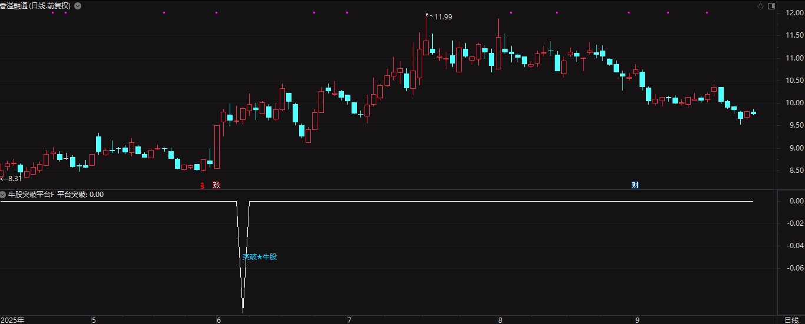Click month 8 on the time axis
The width and height of the screenshot is (805, 324).
pyautogui.click(x=500, y=320)
